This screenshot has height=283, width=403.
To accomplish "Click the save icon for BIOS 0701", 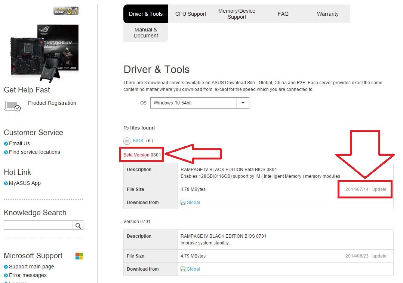I will (183, 269).
